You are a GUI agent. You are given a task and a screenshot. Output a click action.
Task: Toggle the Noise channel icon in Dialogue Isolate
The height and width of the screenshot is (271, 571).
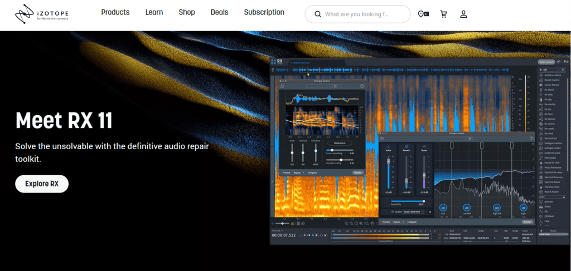coord(424,146)
